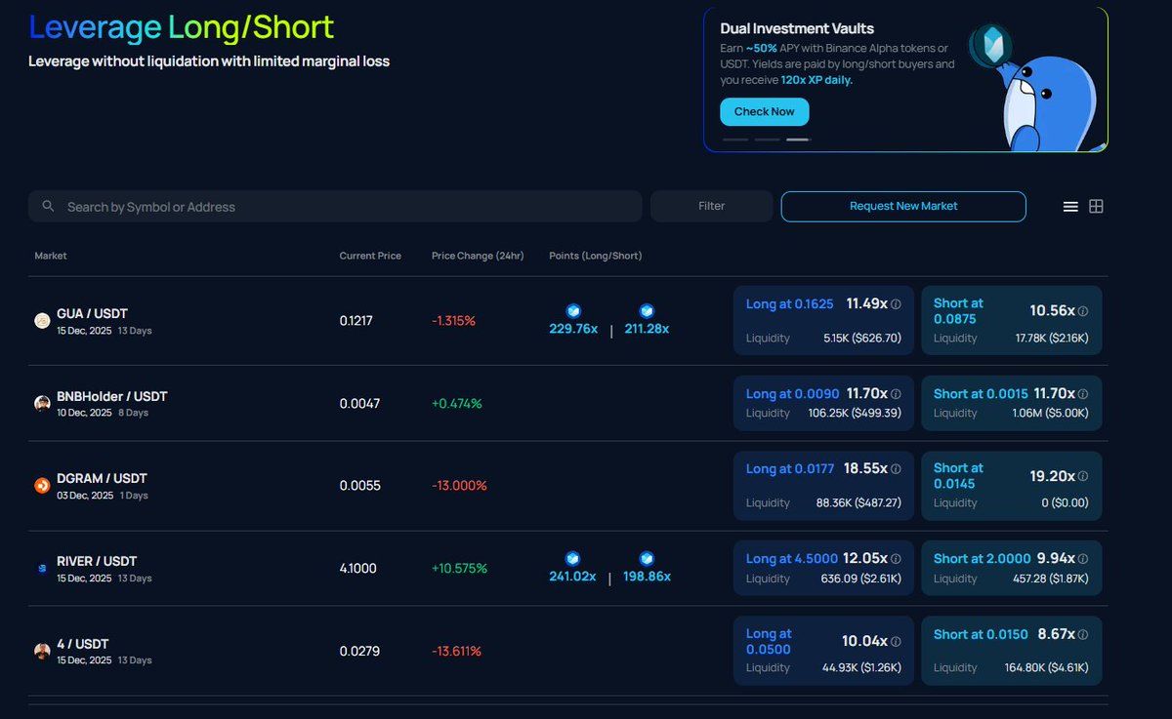Sort by Price Change (24hr) header
Image resolution: width=1172 pixels, height=719 pixels.
click(x=478, y=256)
